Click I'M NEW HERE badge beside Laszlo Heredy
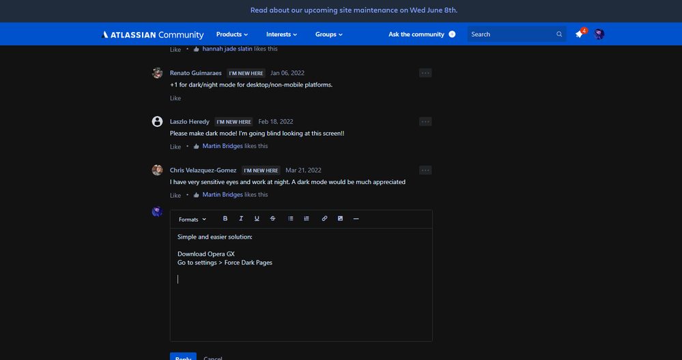 pos(233,122)
